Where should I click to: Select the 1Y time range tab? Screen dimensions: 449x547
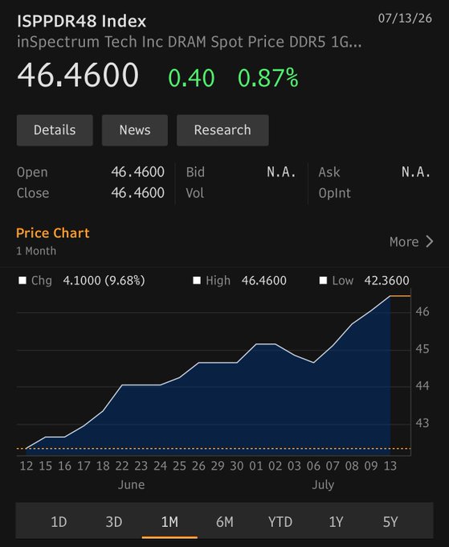point(336,522)
